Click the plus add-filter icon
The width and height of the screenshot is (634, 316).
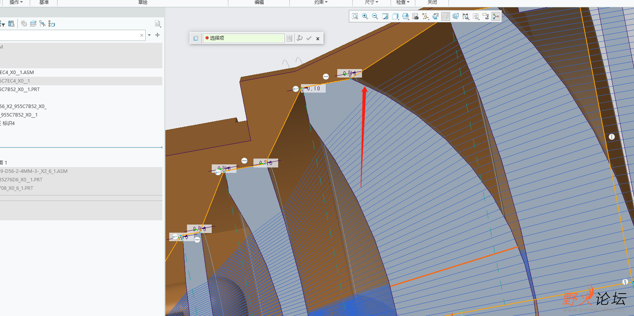coord(157,35)
